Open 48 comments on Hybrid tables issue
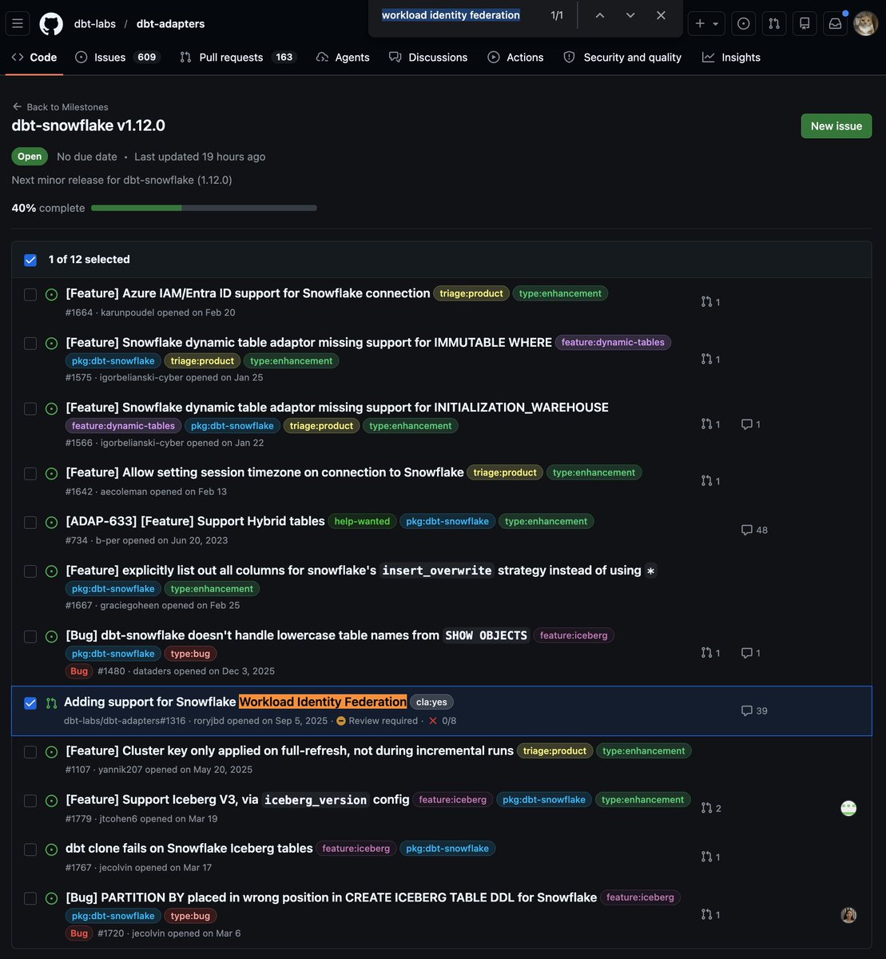 pos(754,530)
